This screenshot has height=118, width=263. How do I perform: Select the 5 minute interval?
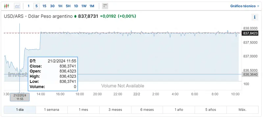point(36,6)
